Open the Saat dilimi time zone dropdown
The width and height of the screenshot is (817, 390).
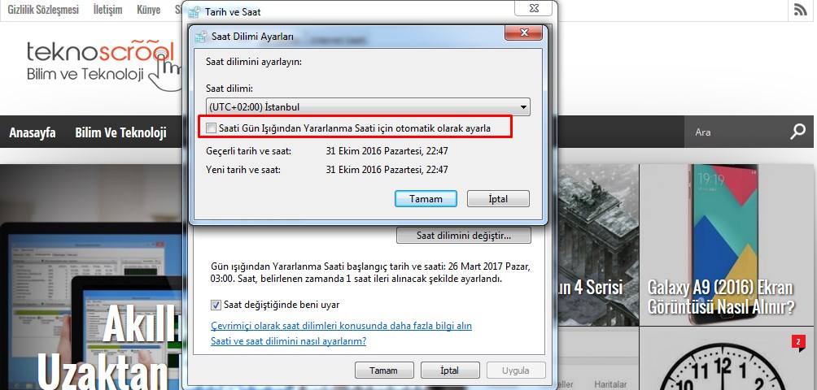[368, 107]
